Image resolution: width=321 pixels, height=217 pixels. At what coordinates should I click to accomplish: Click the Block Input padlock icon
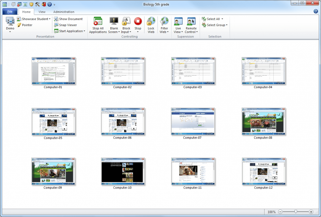point(126,21)
